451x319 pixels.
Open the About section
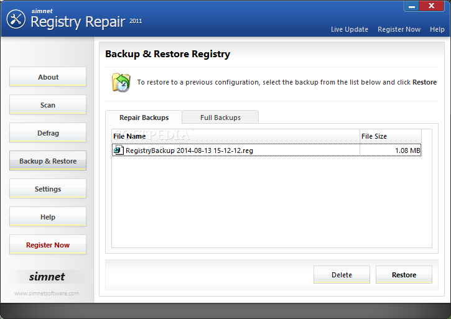tap(48, 77)
